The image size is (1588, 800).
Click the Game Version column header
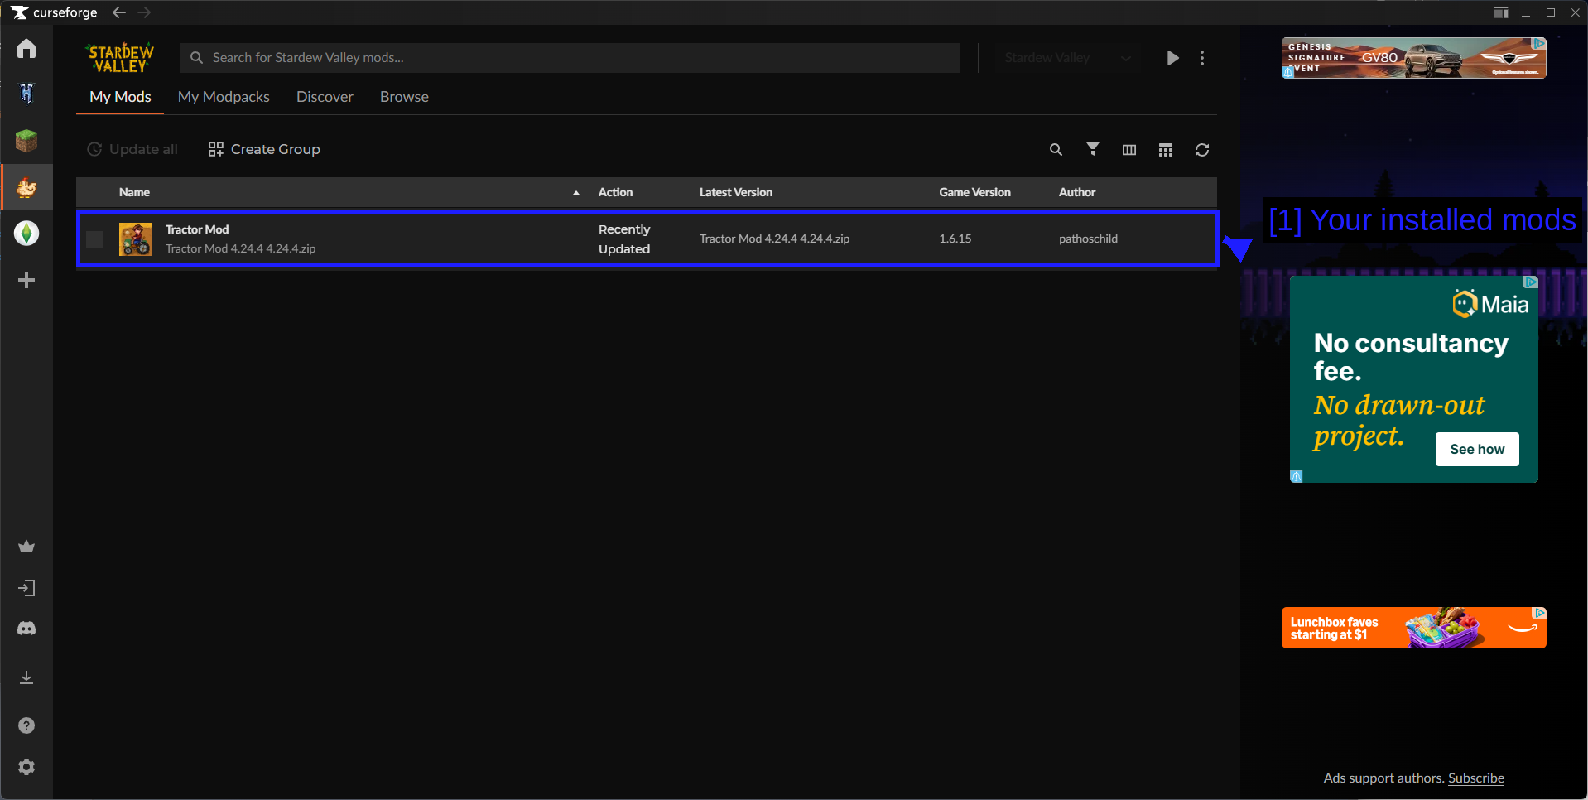coord(974,192)
